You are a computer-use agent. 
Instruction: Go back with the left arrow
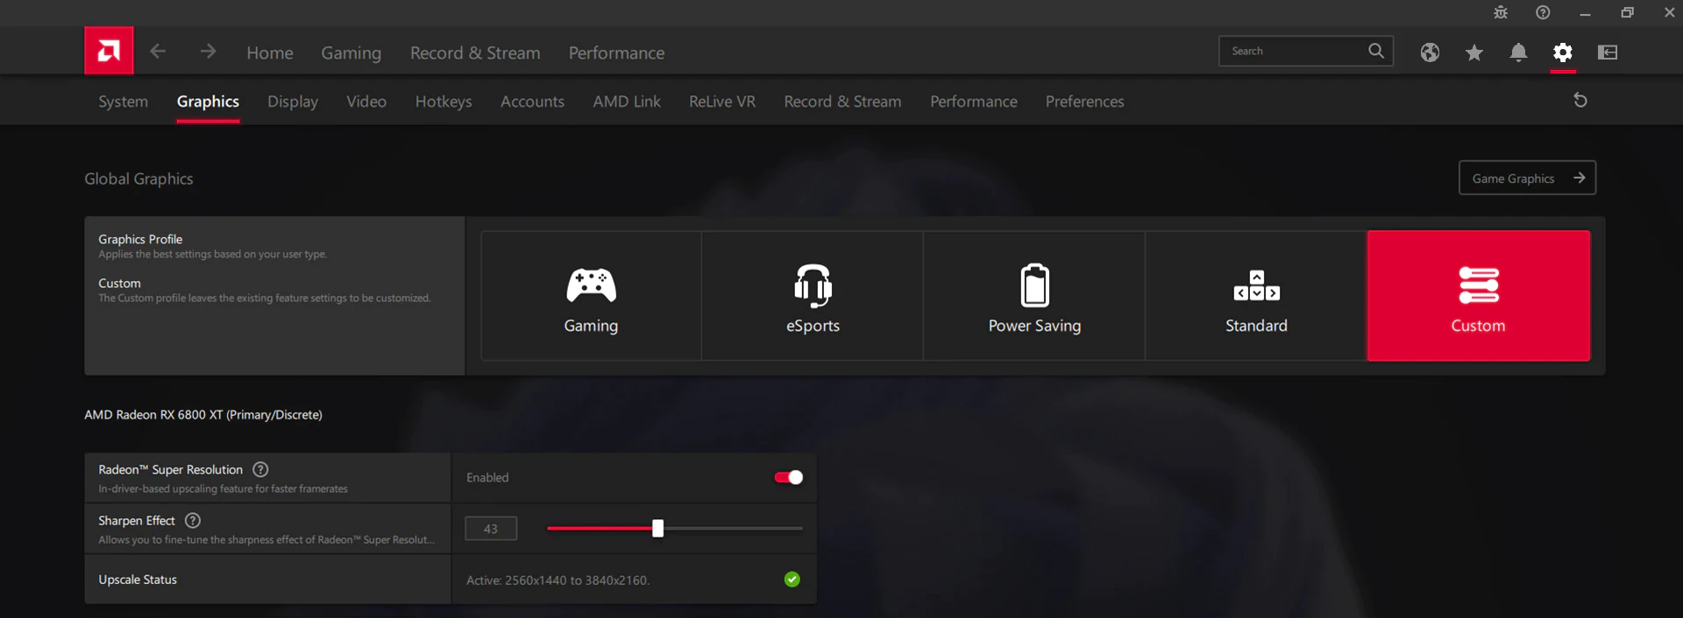[x=158, y=52]
